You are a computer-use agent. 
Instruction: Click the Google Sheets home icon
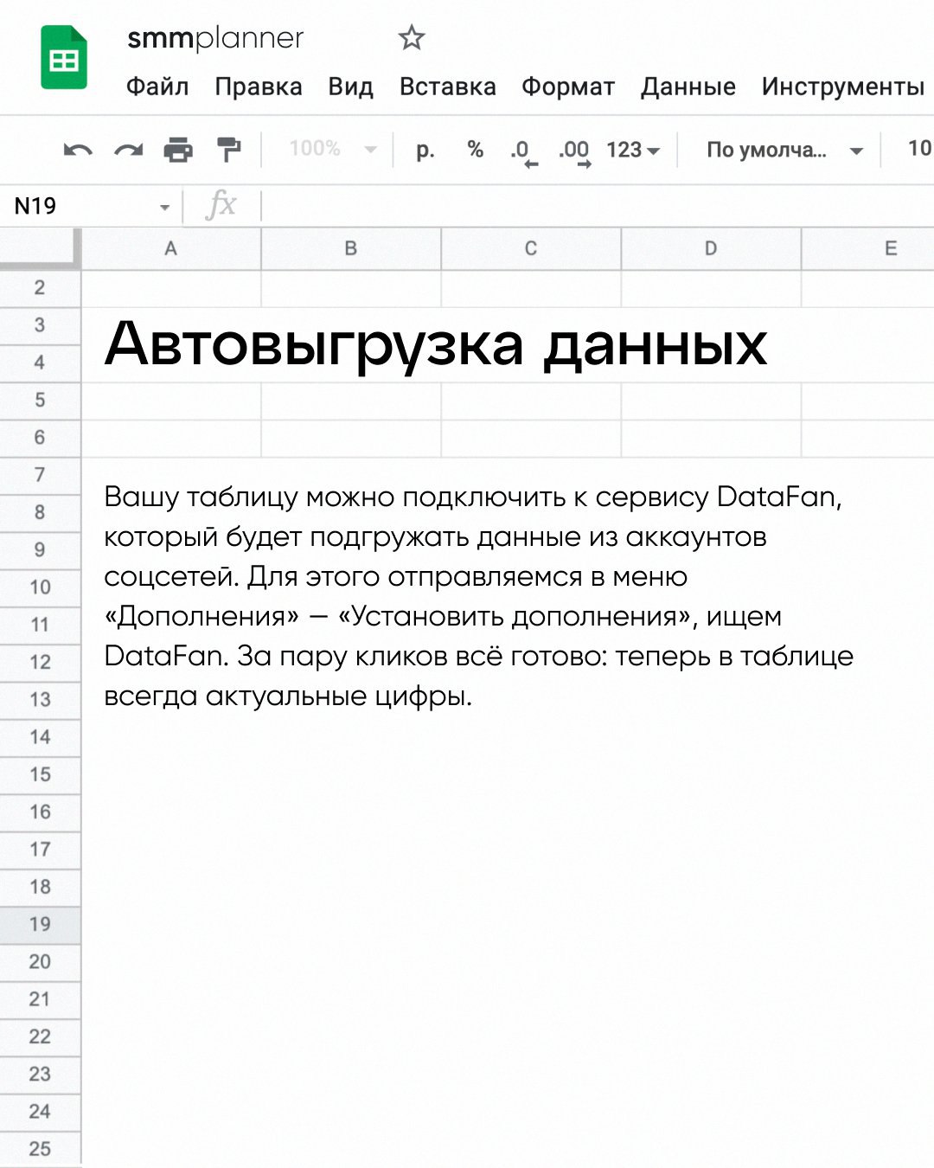(x=64, y=58)
